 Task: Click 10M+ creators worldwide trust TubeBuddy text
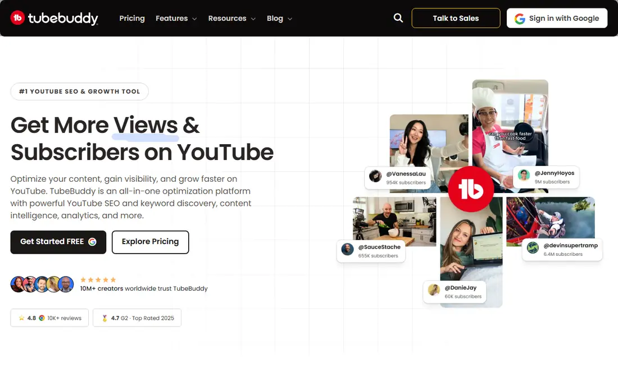coord(144,288)
